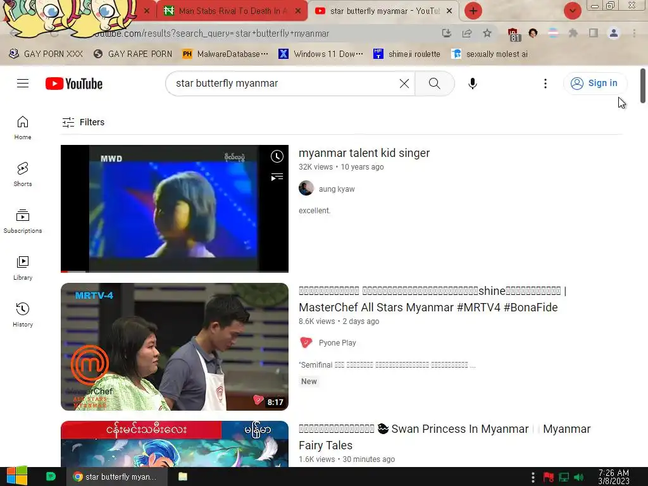Viewport: 648px width, 486px height.
Task: Show hidden tray icons overflow dots
Action: click(x=533, y=477)
